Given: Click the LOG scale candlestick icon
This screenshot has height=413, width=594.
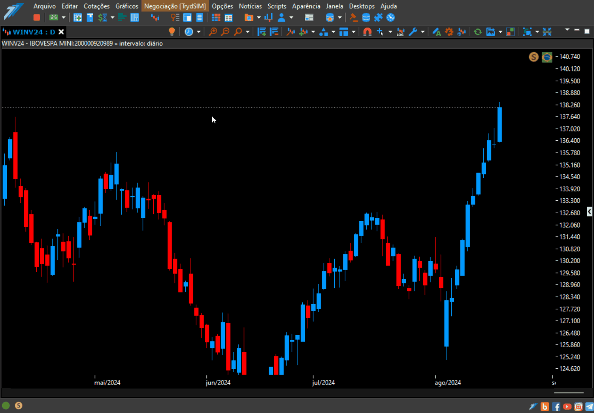Looking at the screenshot, I should click(x=400, y=31).
